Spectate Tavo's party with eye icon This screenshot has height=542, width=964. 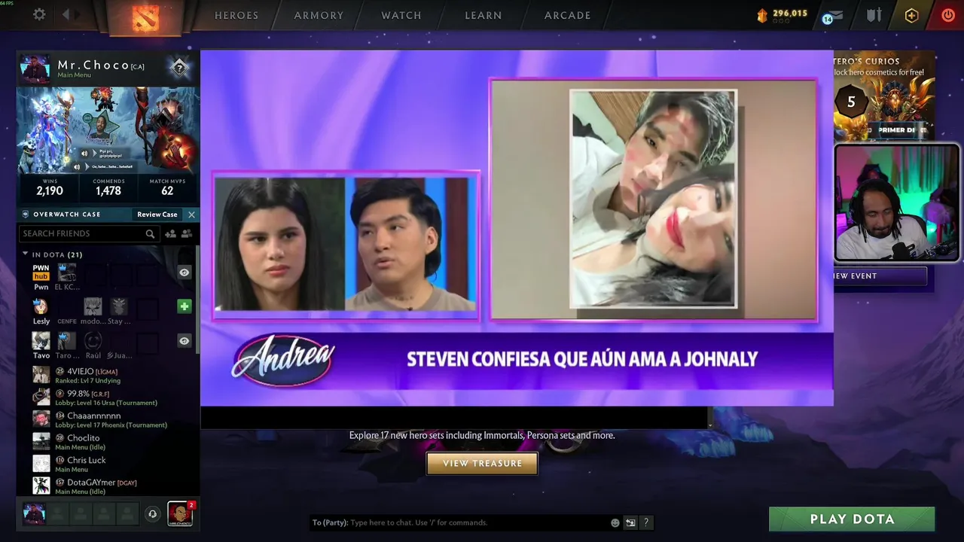tap(185, 341)
